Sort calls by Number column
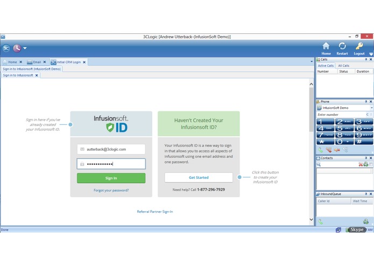 [327, 72]
